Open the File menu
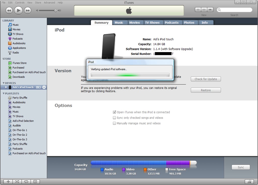The height and width of the screenshot is (185, 258). [4, 3]
